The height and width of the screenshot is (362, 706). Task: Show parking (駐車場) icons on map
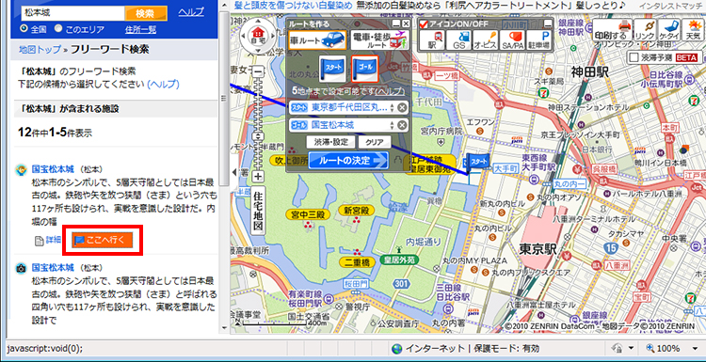539,39
